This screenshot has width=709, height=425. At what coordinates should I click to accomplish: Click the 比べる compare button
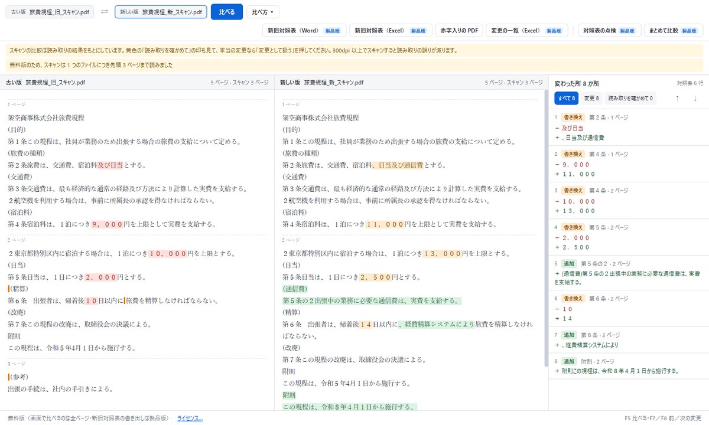[227, 12]
